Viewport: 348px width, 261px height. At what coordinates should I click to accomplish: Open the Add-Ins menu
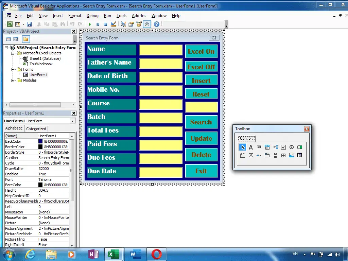(139, 16)
